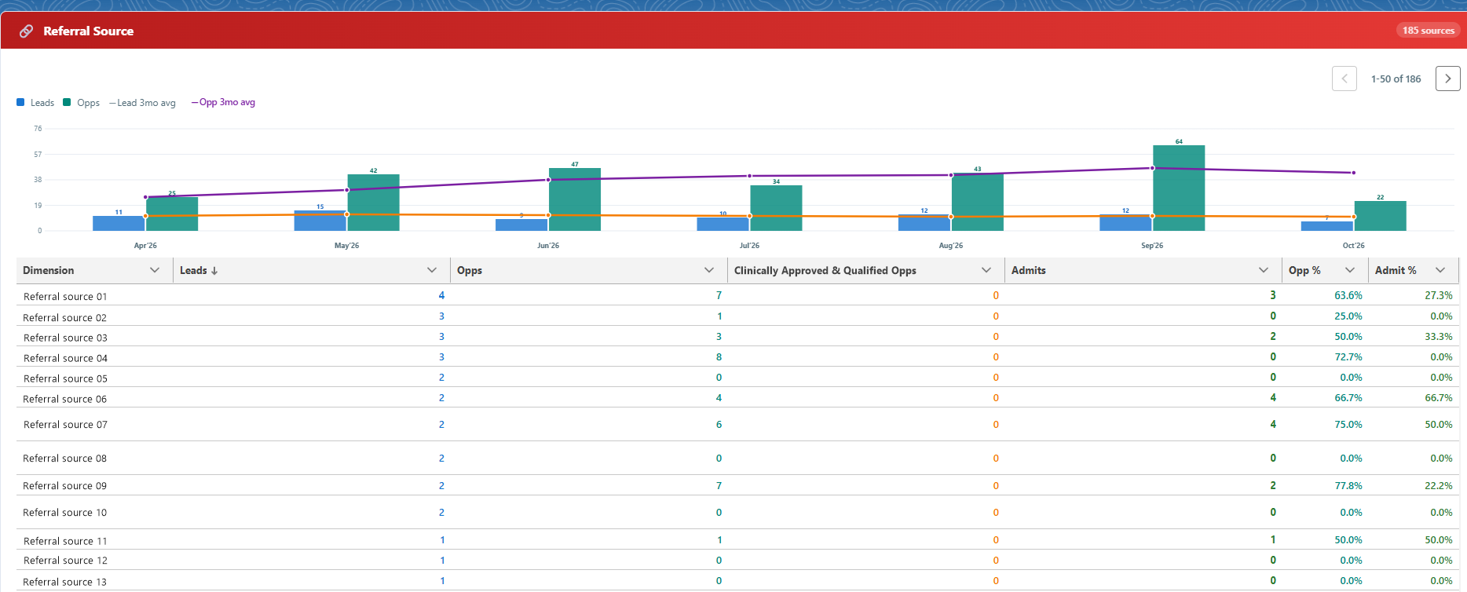
Task: Go to next page of results
Action: click(1448, 79)
